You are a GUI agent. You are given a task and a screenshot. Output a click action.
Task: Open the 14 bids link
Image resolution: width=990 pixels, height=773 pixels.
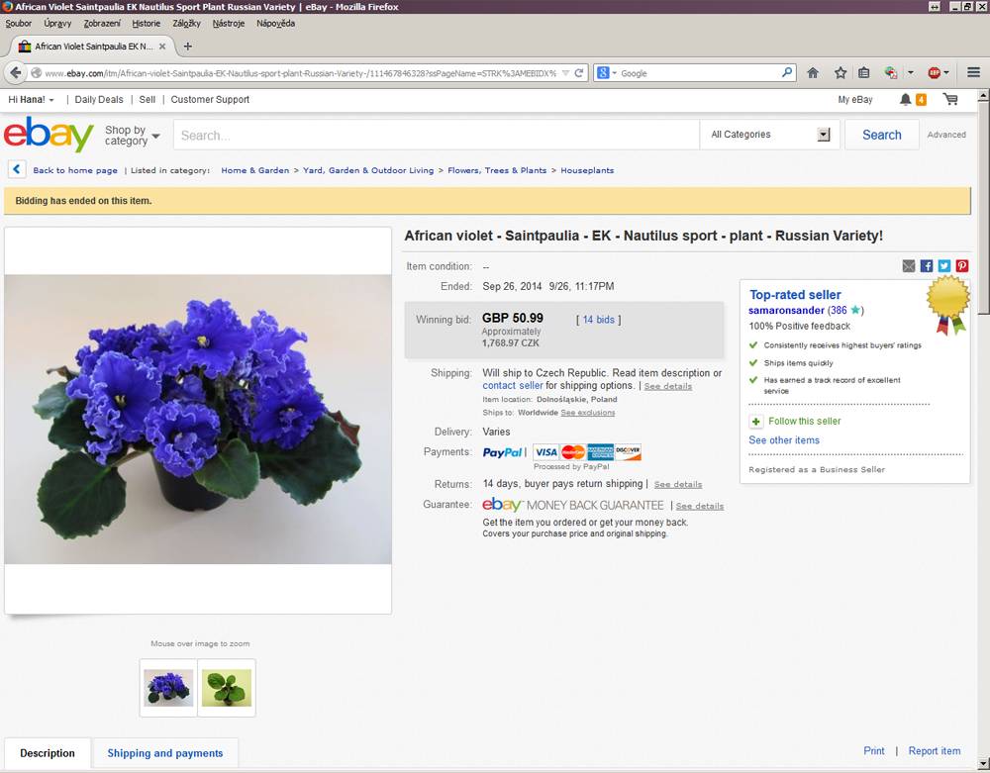[x=598, y=320]
